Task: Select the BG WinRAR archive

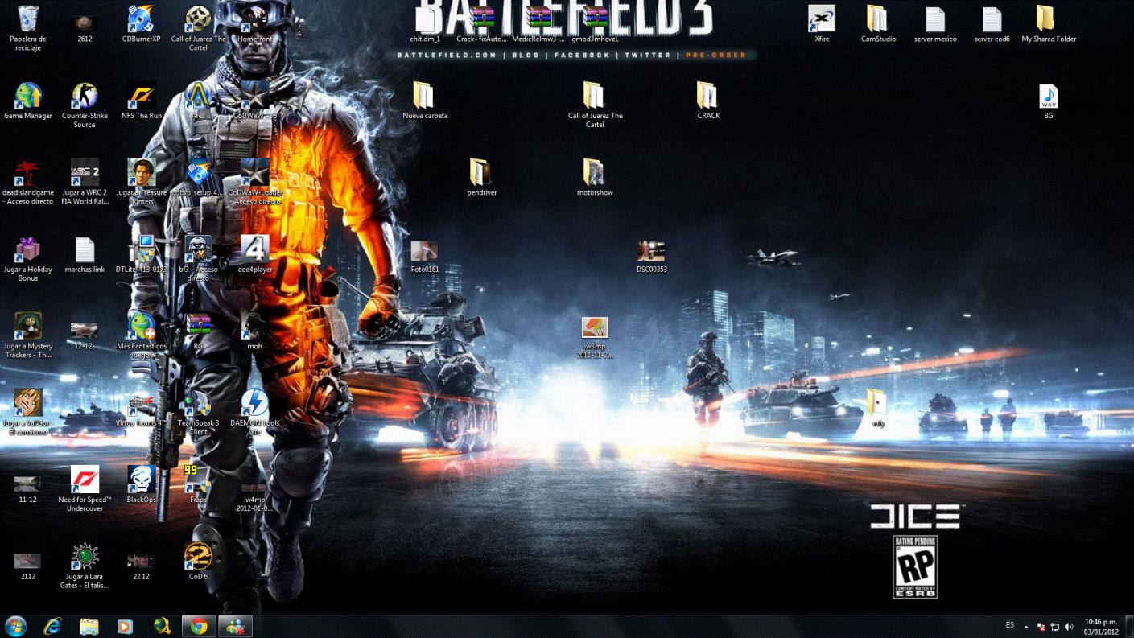Action: (198, 326)
